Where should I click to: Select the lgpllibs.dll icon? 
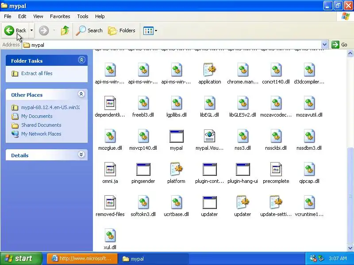pyautogui.click(x=176, y=103)
